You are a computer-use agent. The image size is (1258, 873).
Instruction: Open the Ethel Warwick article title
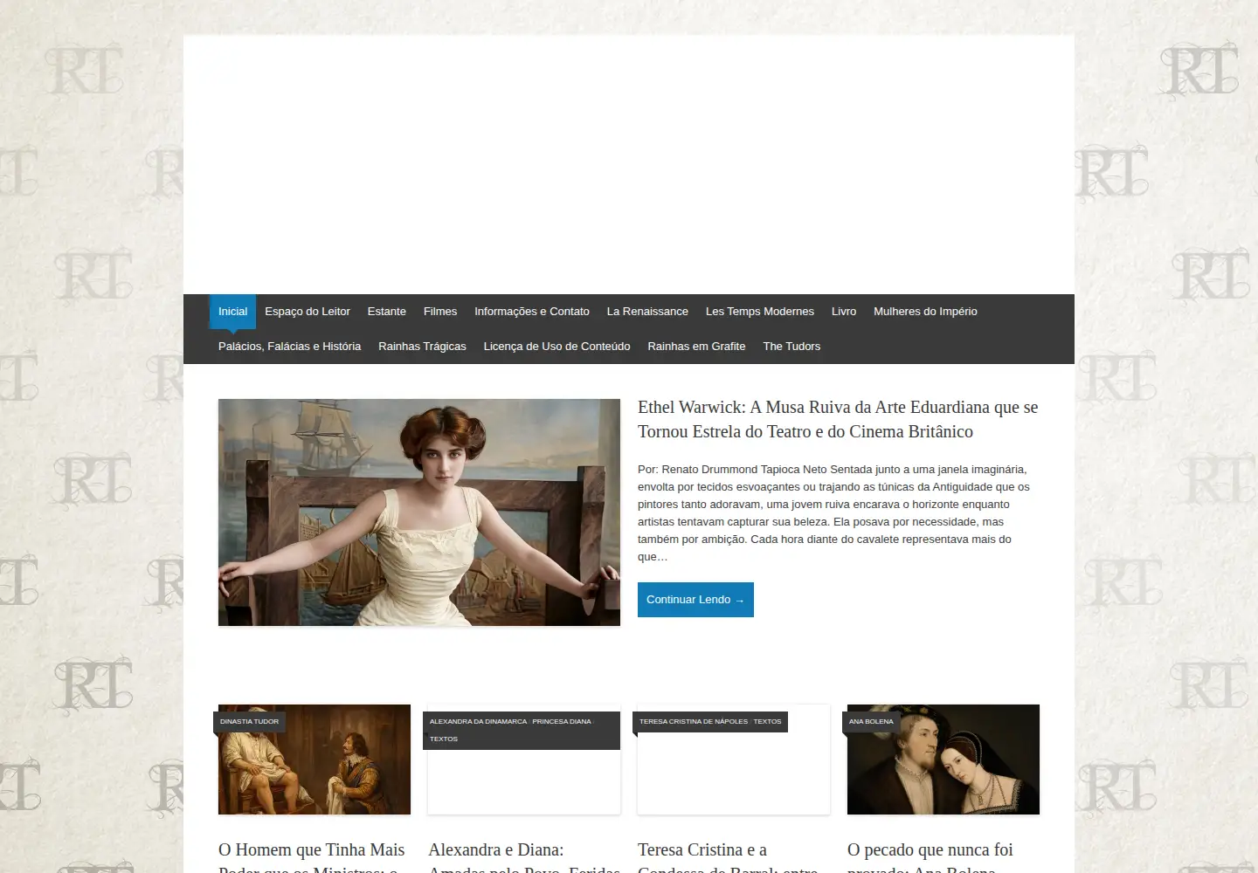click(x=838, y=419)
